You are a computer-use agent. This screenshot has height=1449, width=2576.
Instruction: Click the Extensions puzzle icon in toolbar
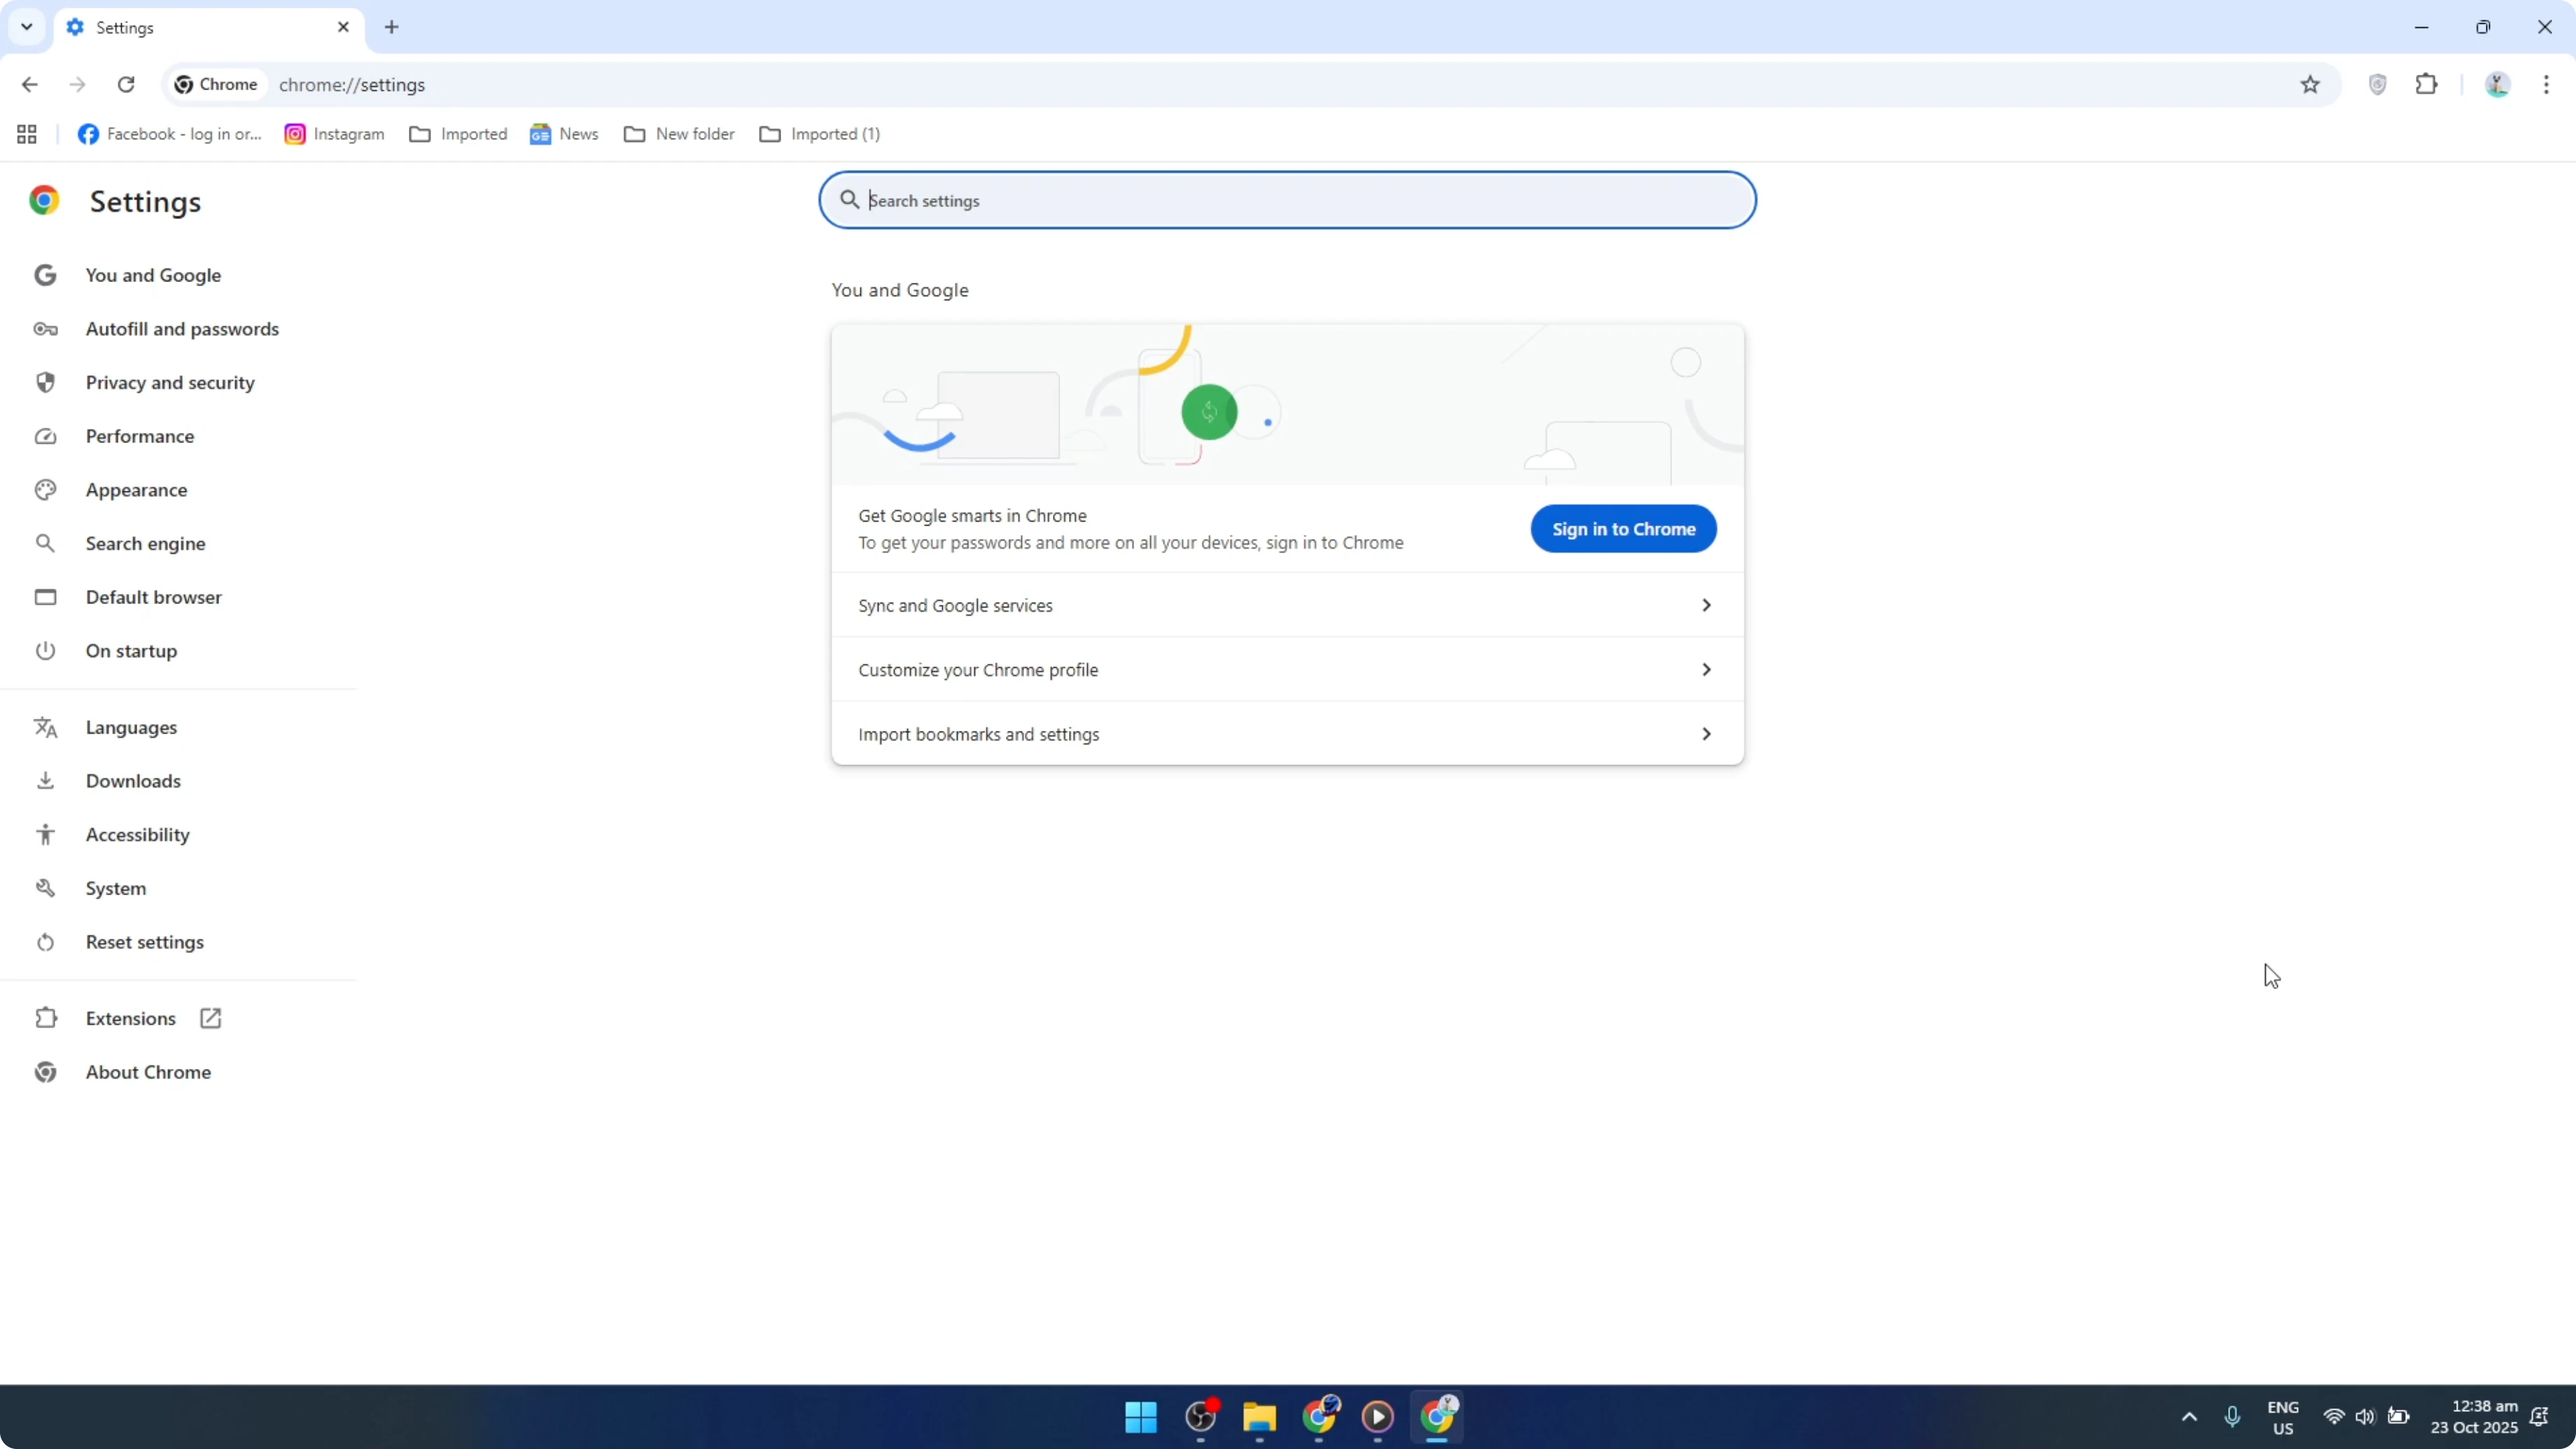click(2427, 84)
